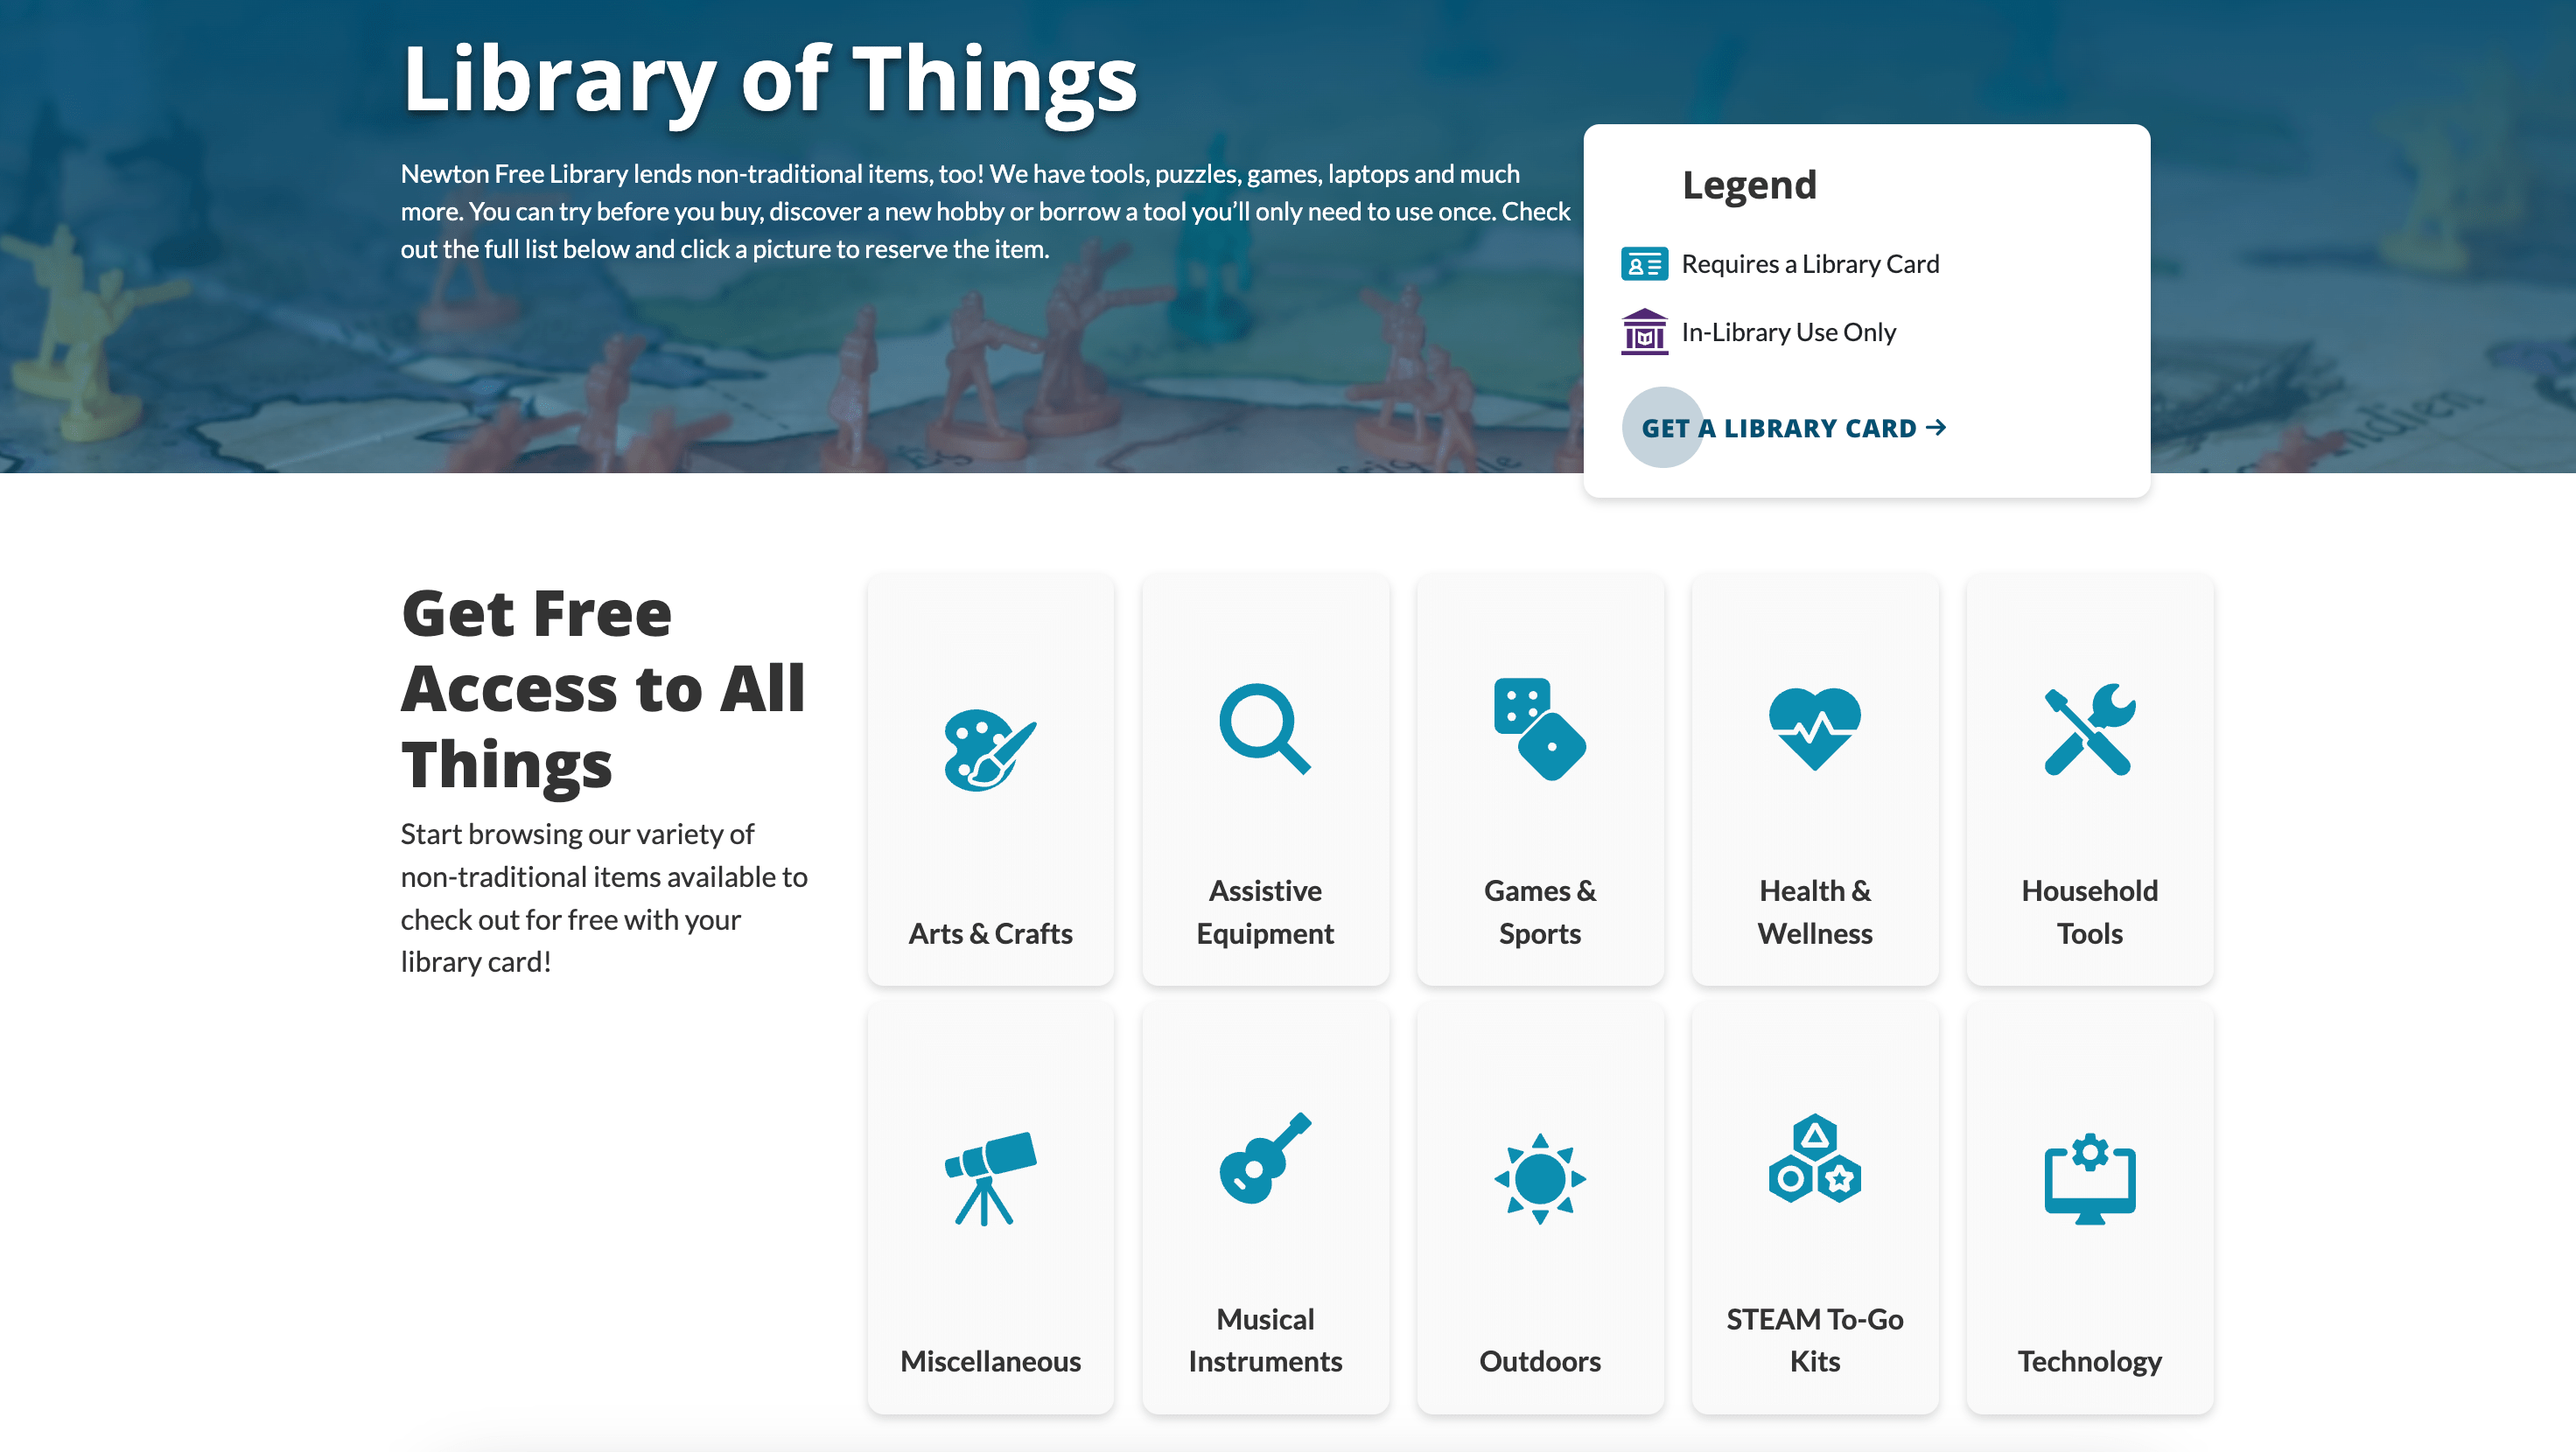Click the Games & Sports dice icon

[1540, 729]
